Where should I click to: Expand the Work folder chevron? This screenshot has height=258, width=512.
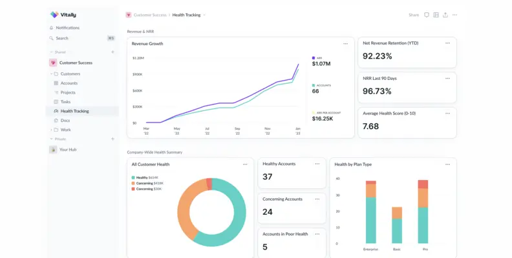point(51,130)
